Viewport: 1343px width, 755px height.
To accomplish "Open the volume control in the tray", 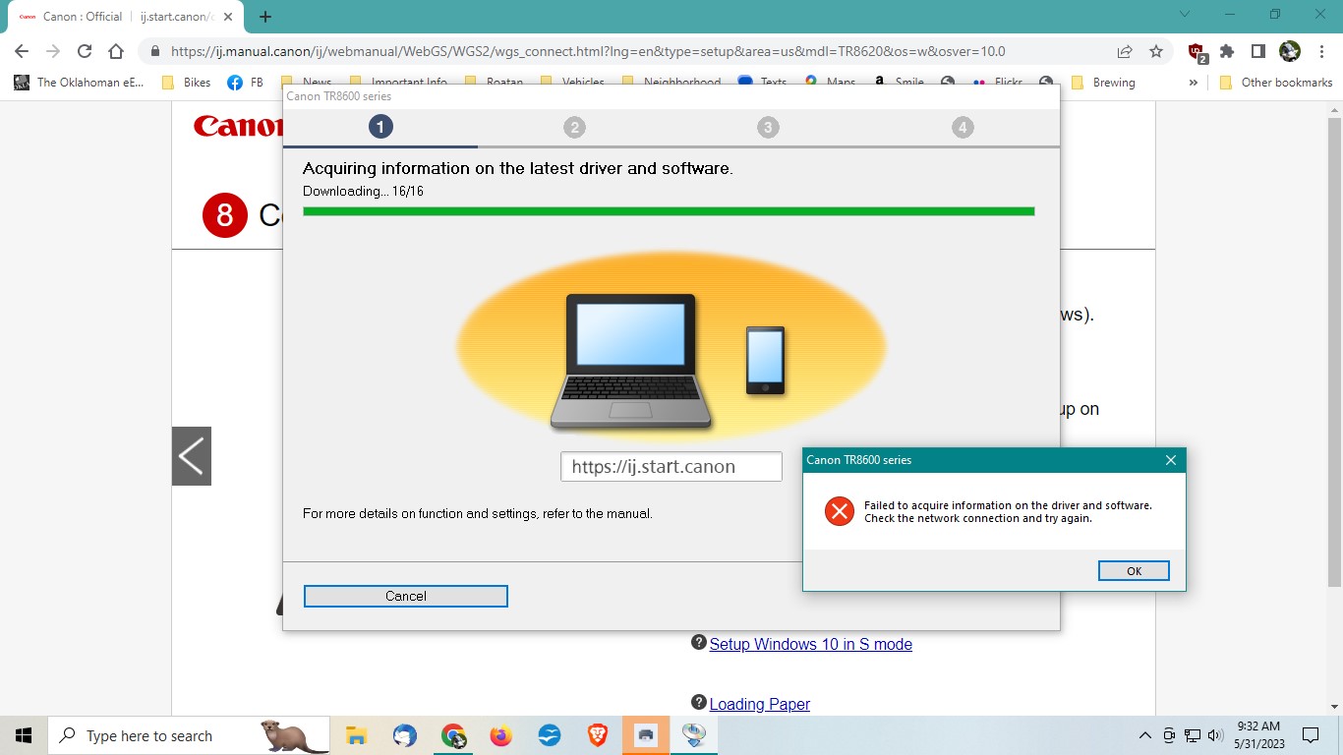I will pos(1215,735).
